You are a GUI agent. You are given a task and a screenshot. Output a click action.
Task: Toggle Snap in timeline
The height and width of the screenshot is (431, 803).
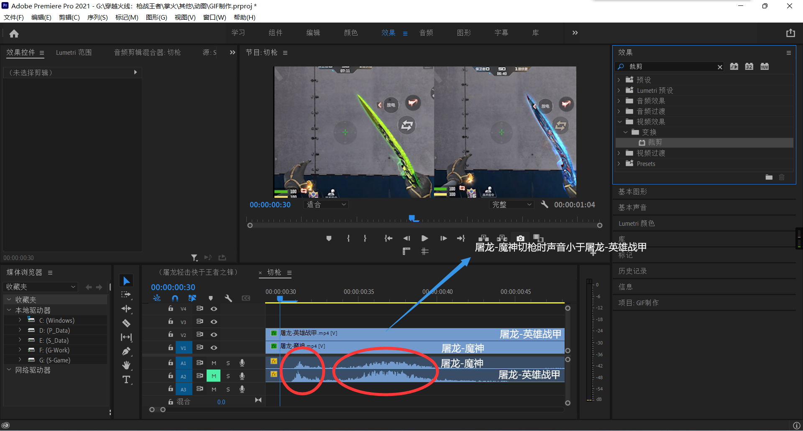pyautogui.click(x=175, y=298)
